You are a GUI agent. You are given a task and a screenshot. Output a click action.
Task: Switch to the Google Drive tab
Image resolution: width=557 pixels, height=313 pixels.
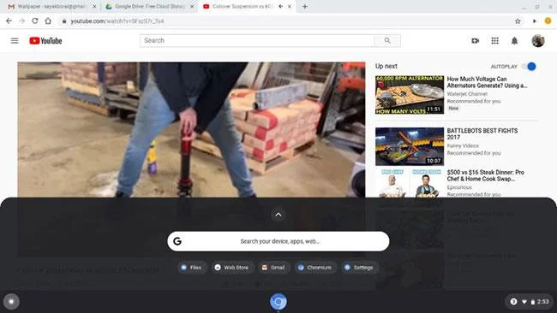149,6
